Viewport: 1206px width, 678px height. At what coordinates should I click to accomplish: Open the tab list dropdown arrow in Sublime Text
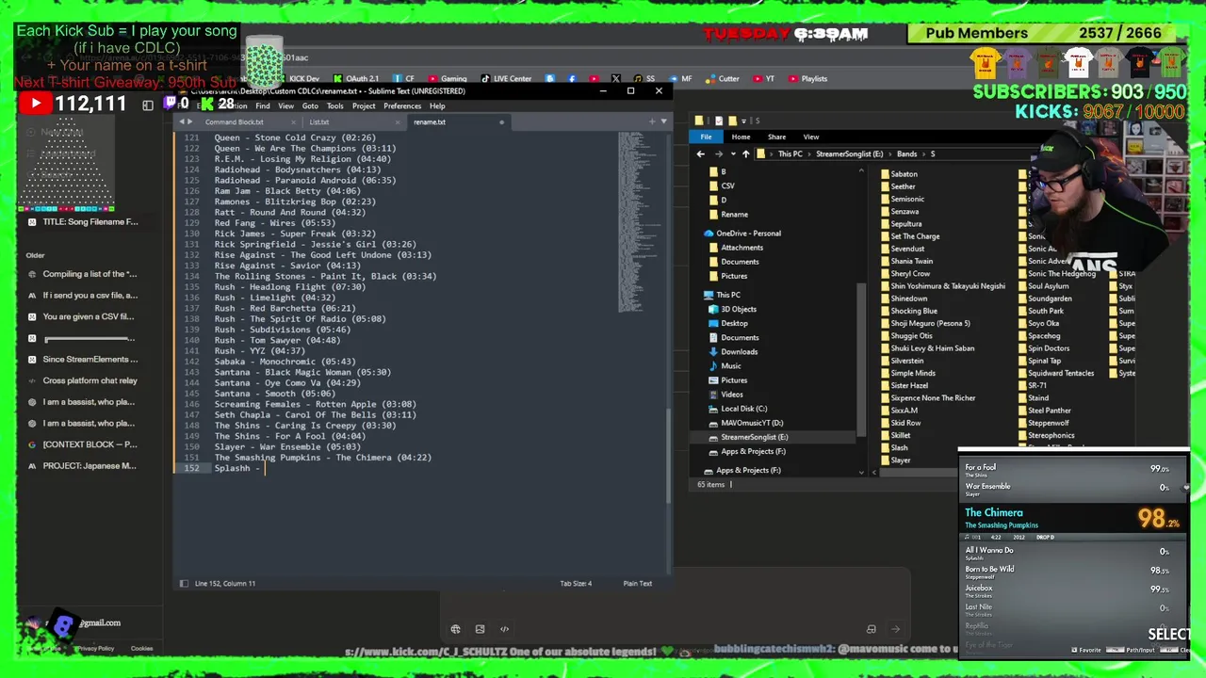pos(663,121)
